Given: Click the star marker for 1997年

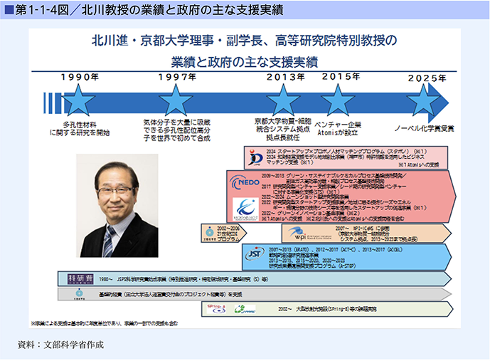Looking at the screenshot, I should coord(176,100).
